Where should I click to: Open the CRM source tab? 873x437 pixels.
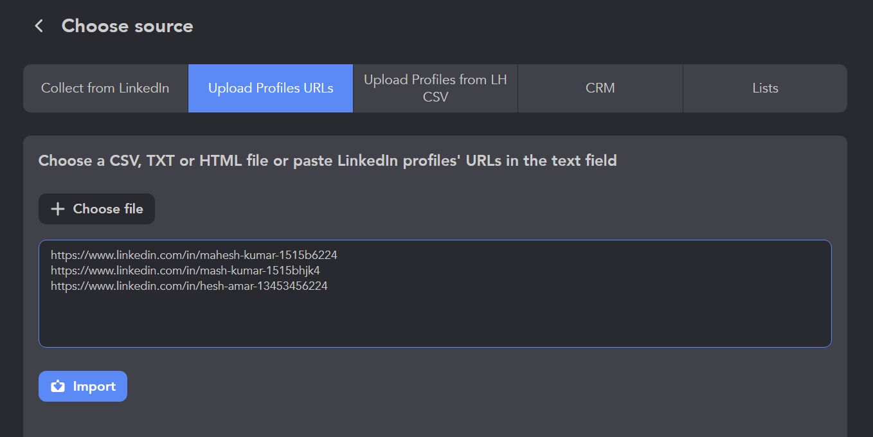tap(600, 88)
